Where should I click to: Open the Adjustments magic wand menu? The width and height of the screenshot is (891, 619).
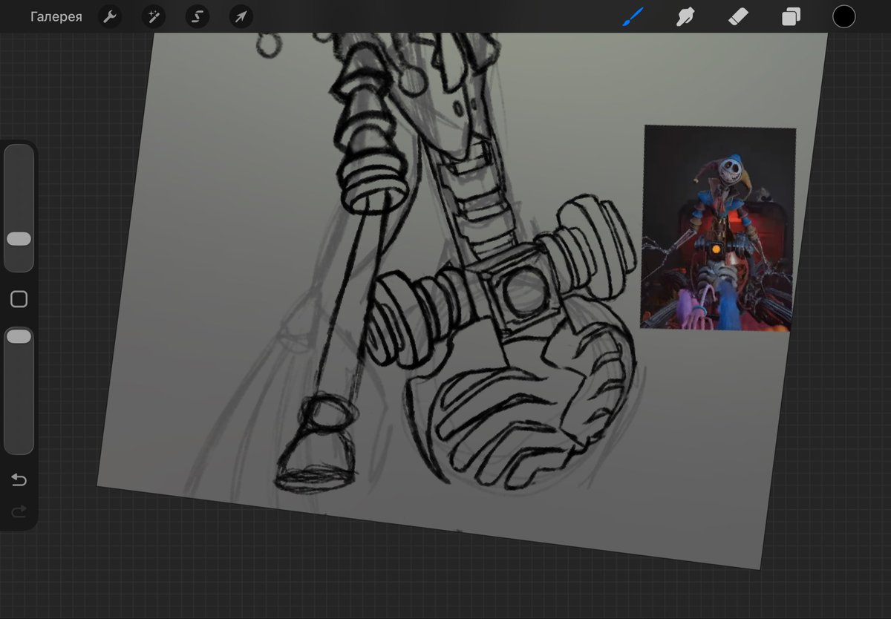point(154,16)
